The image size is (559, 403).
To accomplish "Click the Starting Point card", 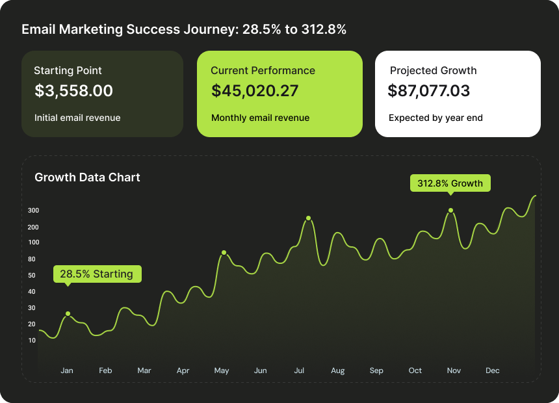I will coord(102,94).
